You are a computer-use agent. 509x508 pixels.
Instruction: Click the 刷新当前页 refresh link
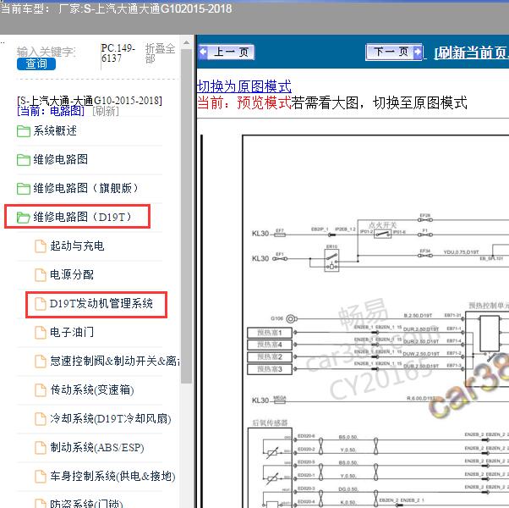[472, 53]
